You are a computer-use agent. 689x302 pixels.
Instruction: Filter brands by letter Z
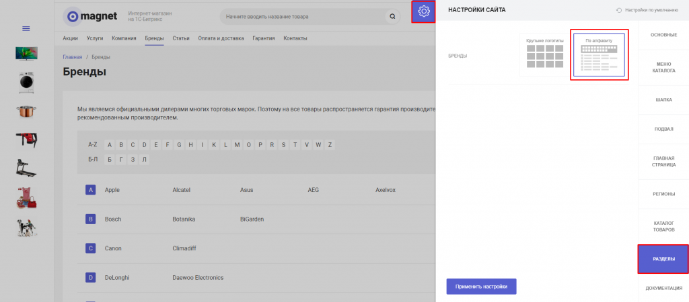point(330,145)
